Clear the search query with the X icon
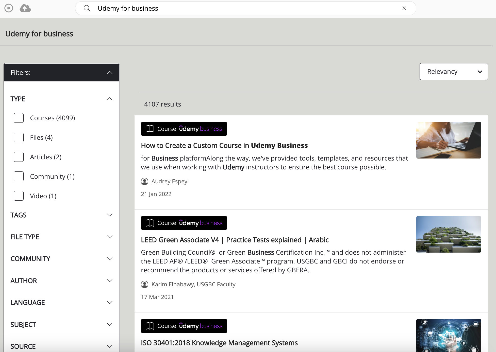The height and width of the screenshot is (352, 496). [x=404, y=8]
